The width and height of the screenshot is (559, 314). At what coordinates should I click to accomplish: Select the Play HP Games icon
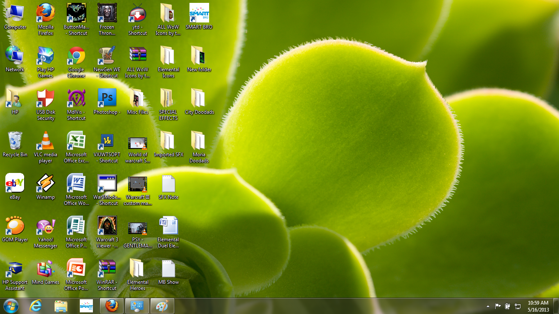tap(45, 62)
